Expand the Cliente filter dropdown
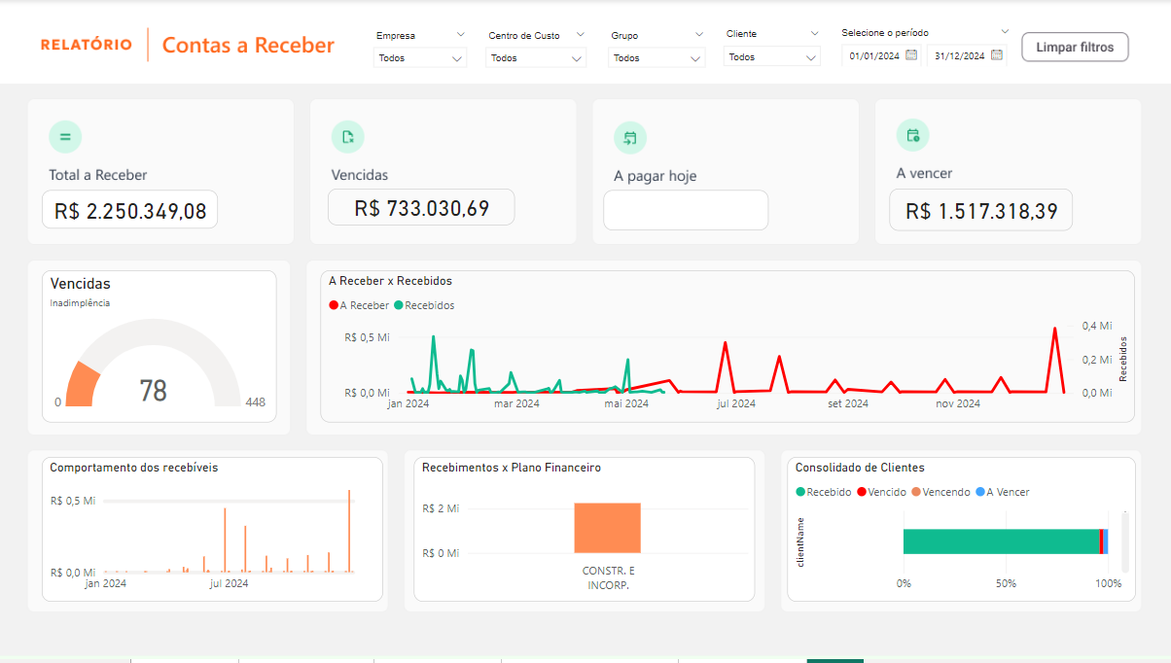The image size is (1171, 663). pyautogui.click(x=772, y=57)
